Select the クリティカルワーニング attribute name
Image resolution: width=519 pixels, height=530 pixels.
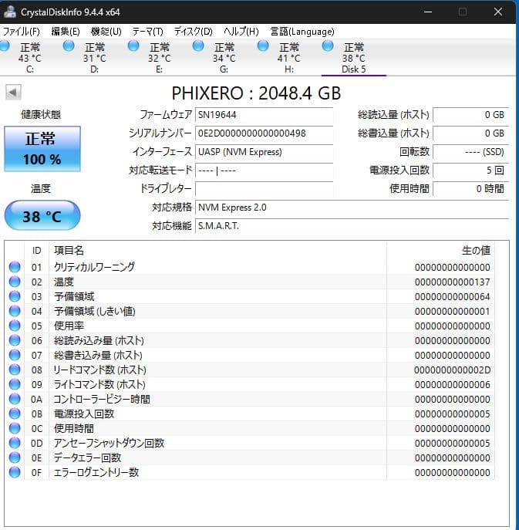tap(94, 267)
